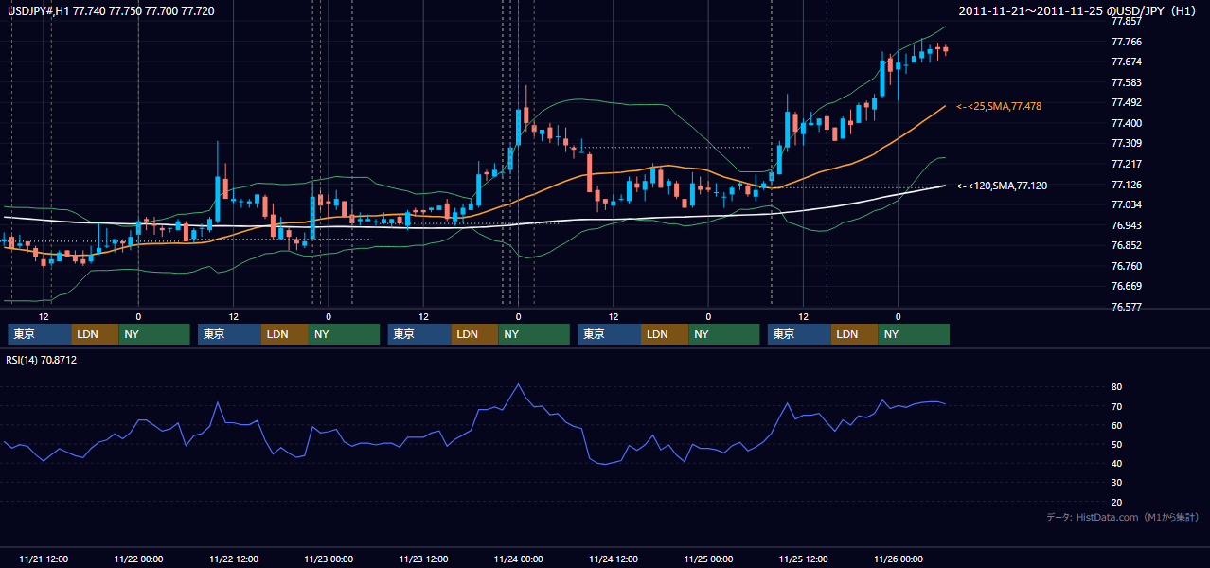1210x568 pixels.
Task: Click price axis value 77.492
Action: (1126, 102)
